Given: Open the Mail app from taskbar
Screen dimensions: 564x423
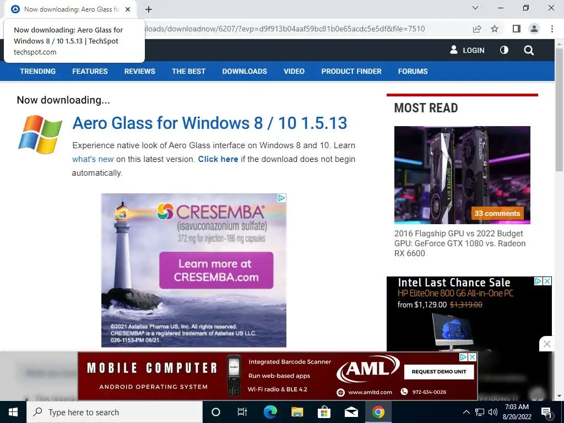Looking at the screenshot, I should coord(351,412).
